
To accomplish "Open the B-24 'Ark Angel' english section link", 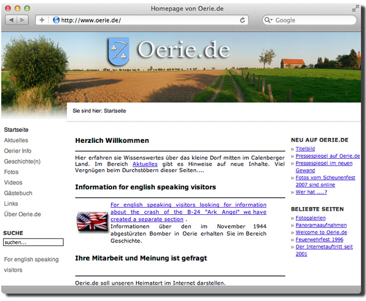I will [x=188, y=212].
